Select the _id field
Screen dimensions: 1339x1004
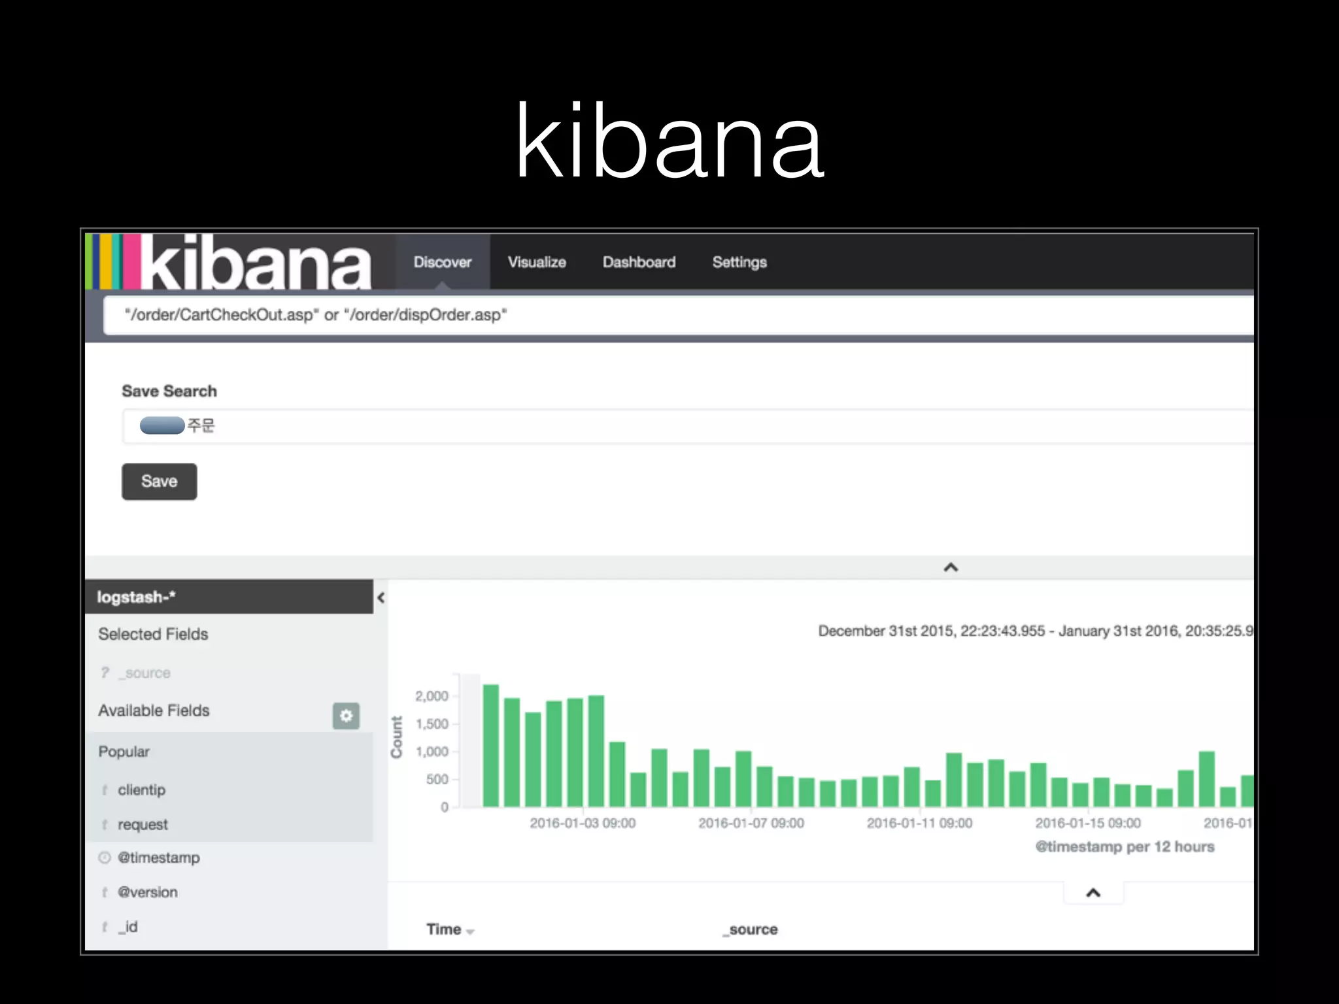[127, 927]
